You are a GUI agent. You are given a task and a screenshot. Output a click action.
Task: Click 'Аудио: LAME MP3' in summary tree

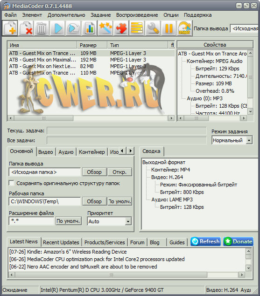point(172,200)
